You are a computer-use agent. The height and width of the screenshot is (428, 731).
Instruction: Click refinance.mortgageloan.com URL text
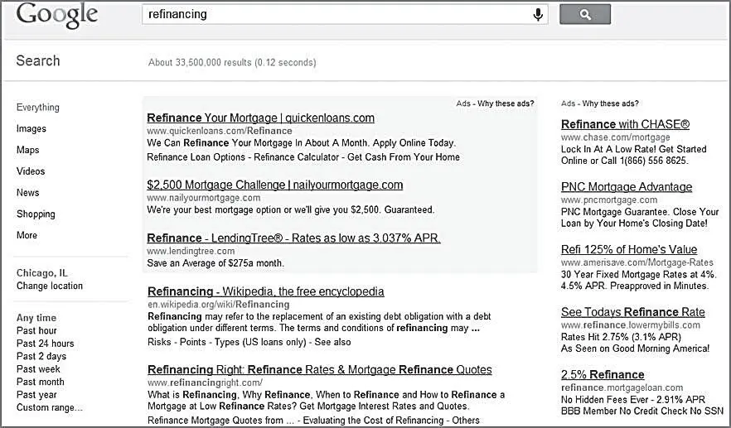point(622,387)
